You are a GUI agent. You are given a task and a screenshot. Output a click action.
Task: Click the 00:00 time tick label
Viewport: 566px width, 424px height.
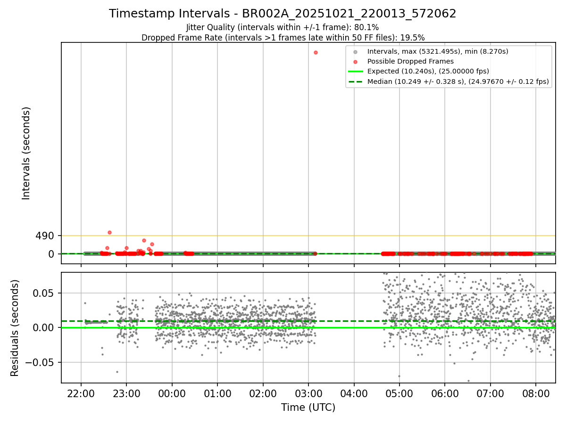pyautogui.click(x=172, y=394)
